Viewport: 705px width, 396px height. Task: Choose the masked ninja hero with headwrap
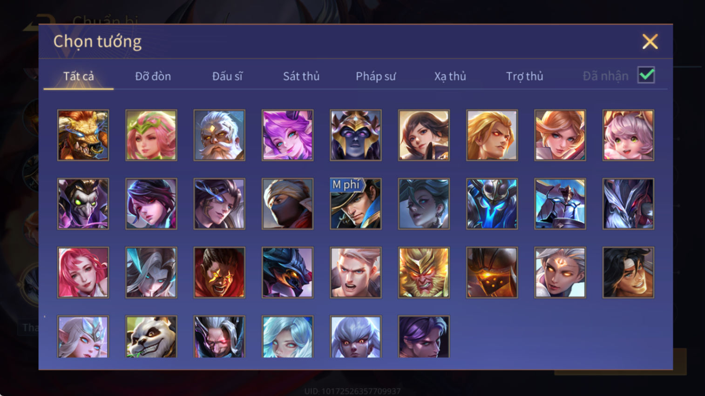287,204
